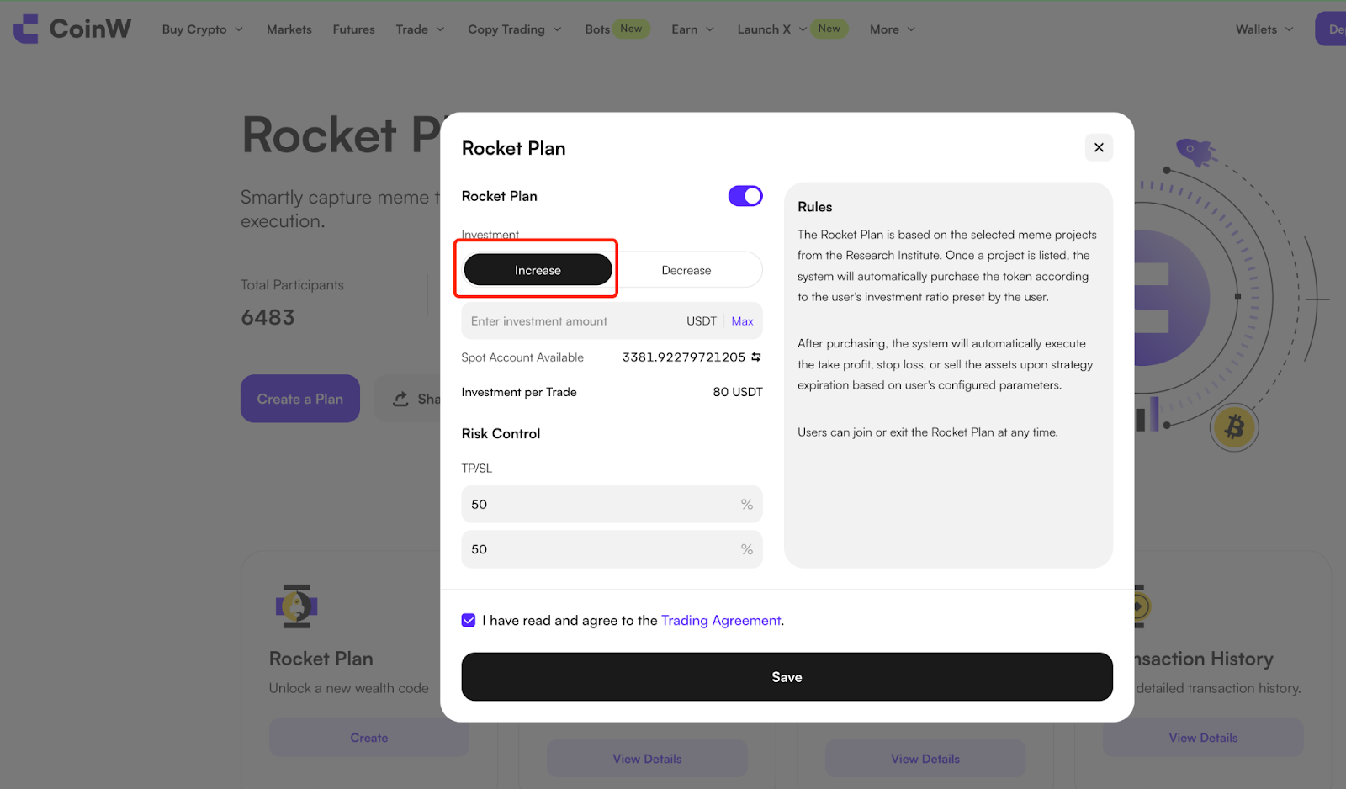The height and width of the screenshot is (789, 1346).
Task: Uncheck the Trading Agreement checkbox
Action: click(x=469, y=620)
